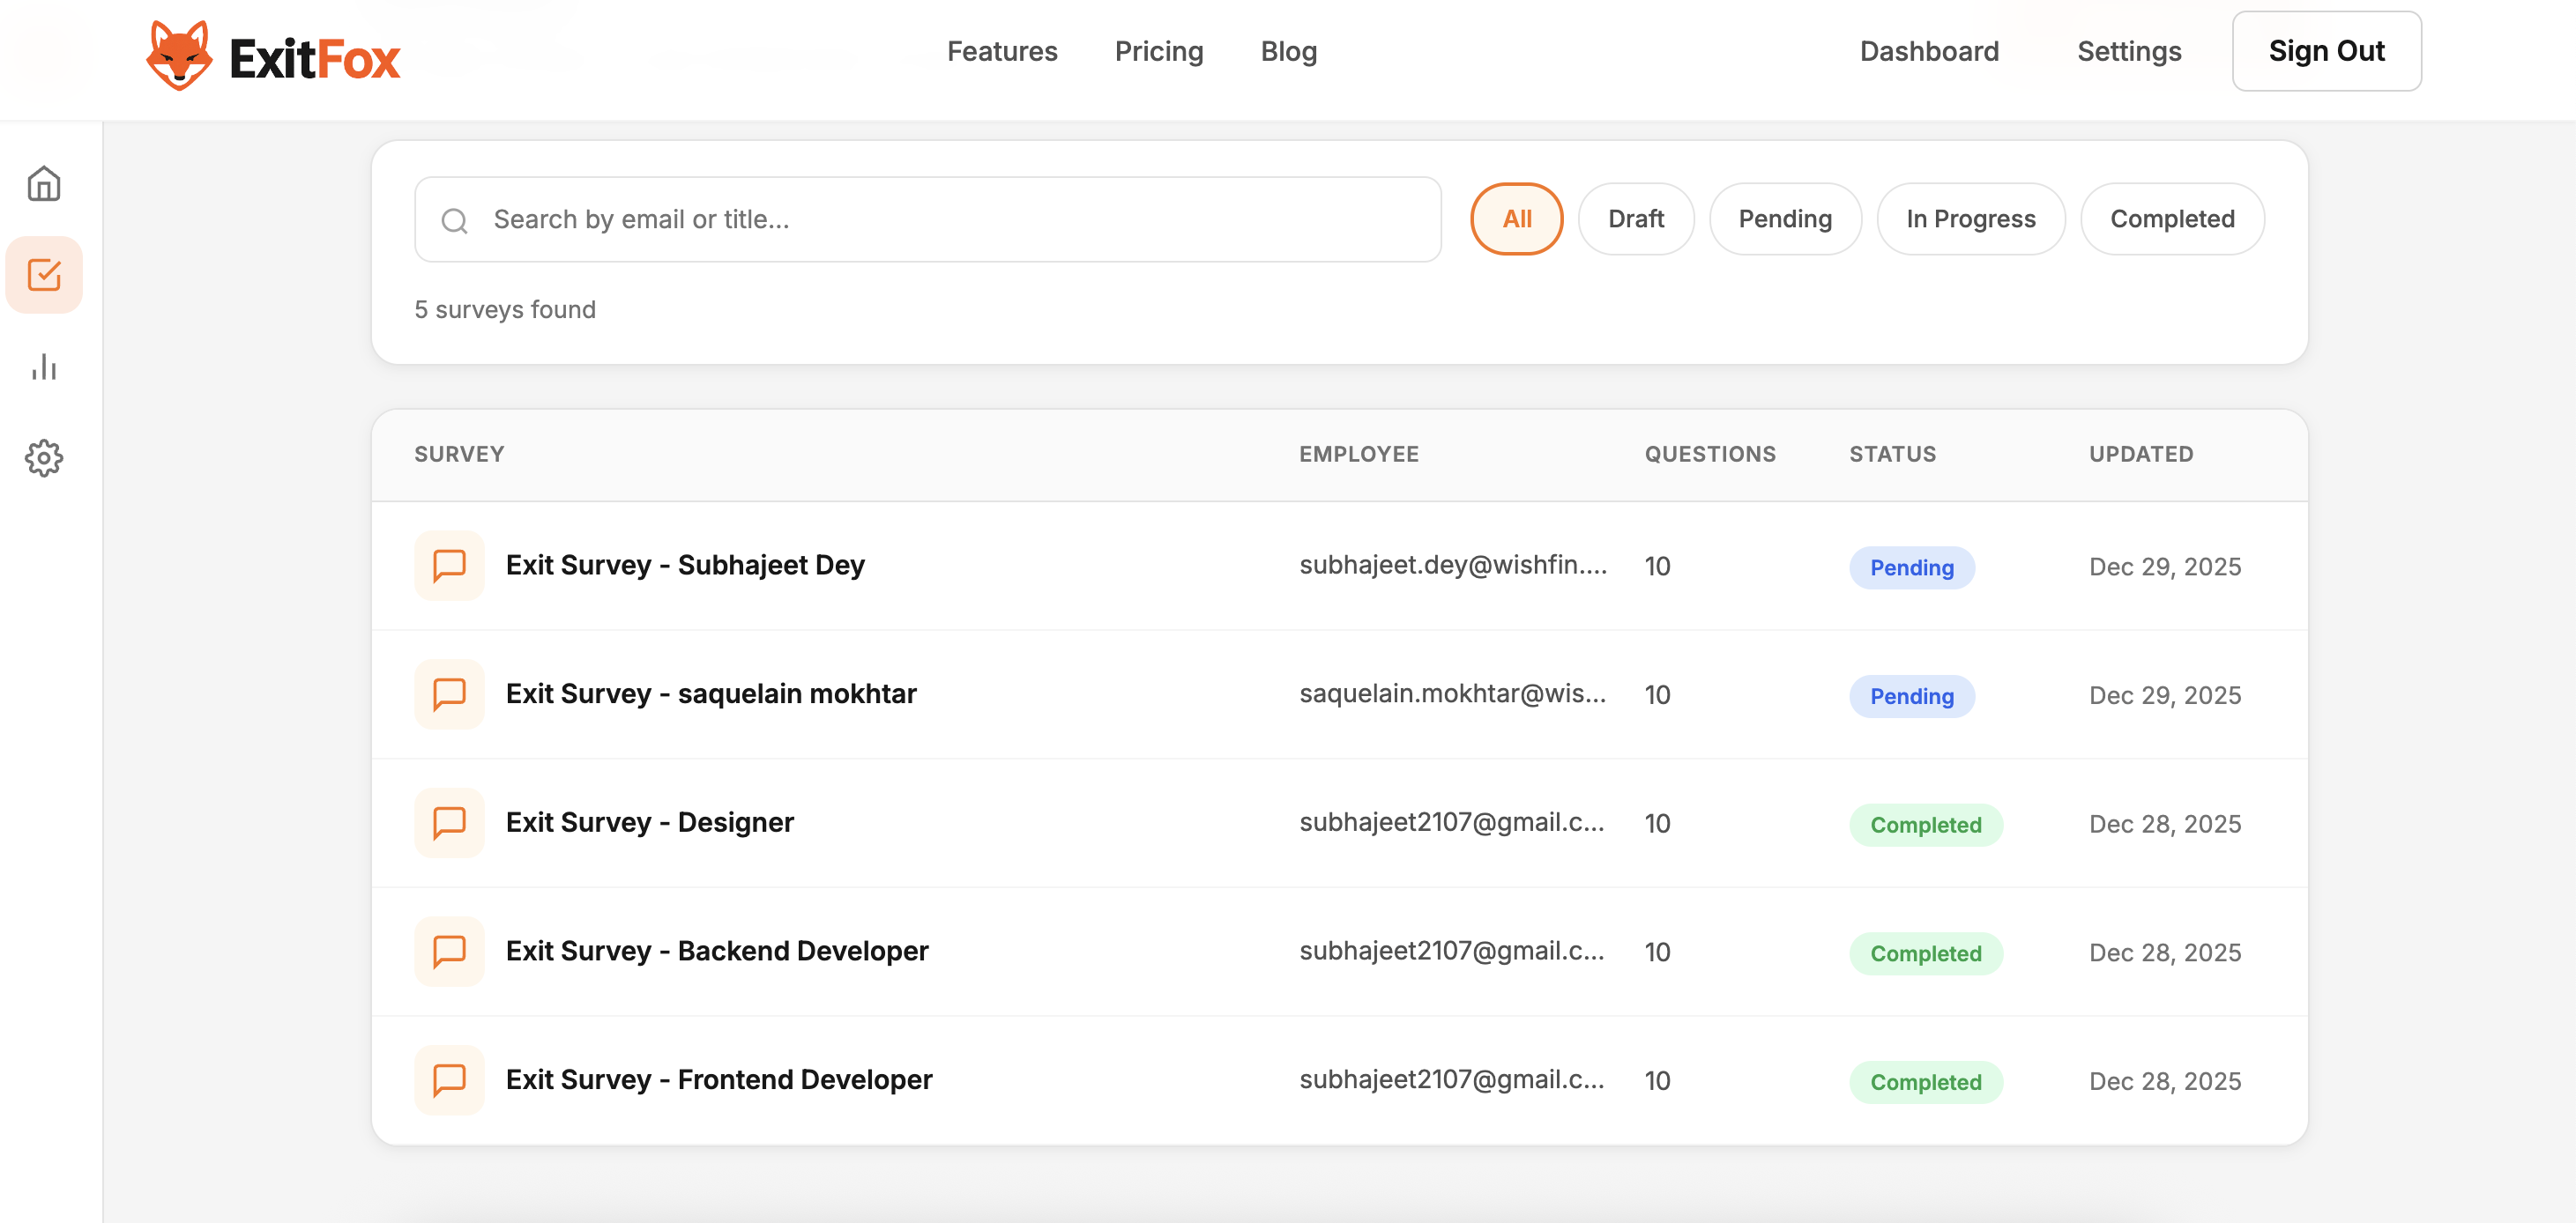Screen dimensions: 2576x1223
Task: Click the chat icon beside Exit Survey - Subhajeet Dey
Action: click(449, 566)
